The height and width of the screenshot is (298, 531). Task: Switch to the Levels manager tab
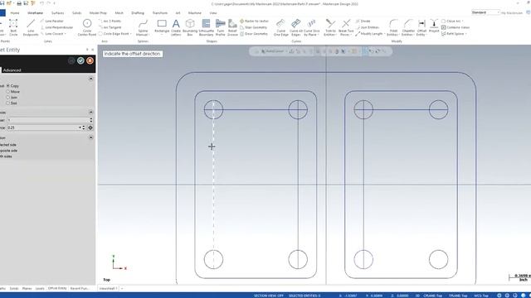coord(40,289)
